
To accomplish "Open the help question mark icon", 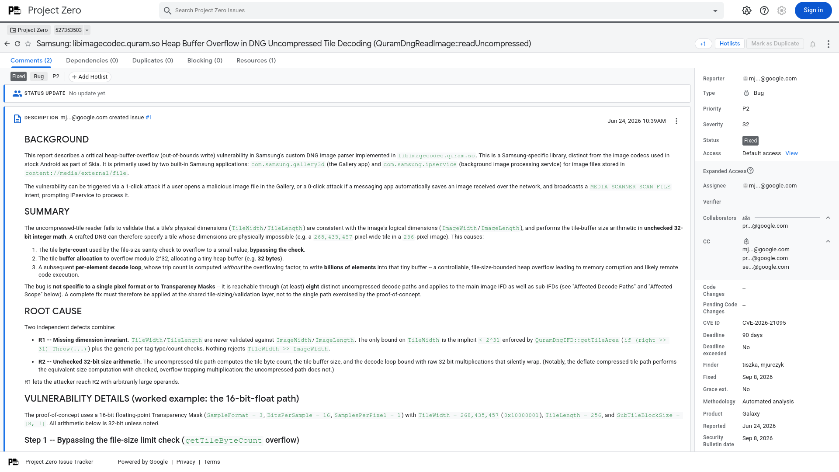I will [764, 10].
